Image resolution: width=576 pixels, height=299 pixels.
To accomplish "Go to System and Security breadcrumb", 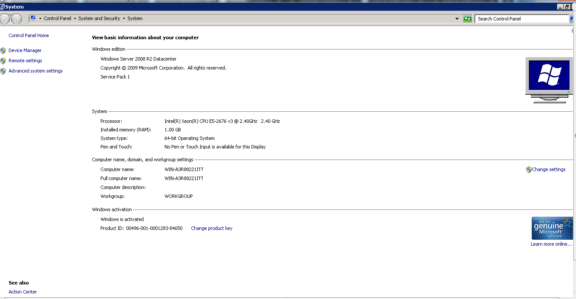I will pos(99,19).
